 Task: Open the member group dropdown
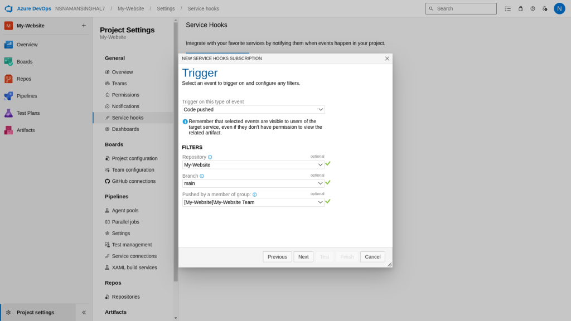click(x=253, y=202)
